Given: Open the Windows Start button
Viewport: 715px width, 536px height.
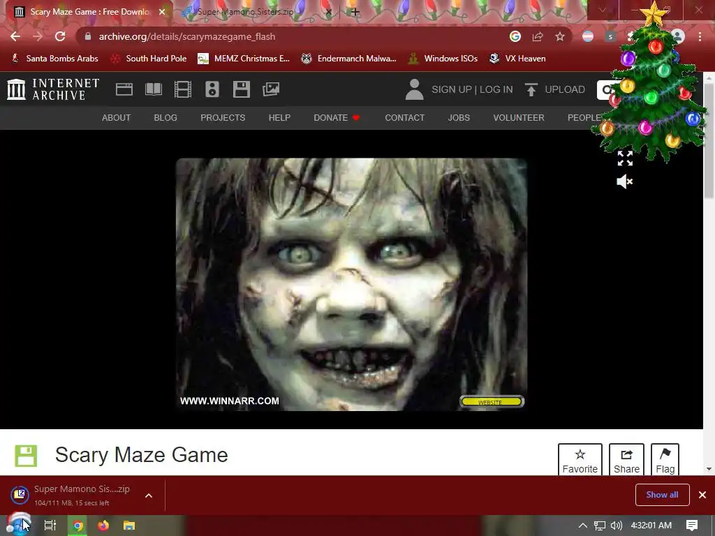Looking at the screenshot, I should pyautogui.click(x=18, y=525).
